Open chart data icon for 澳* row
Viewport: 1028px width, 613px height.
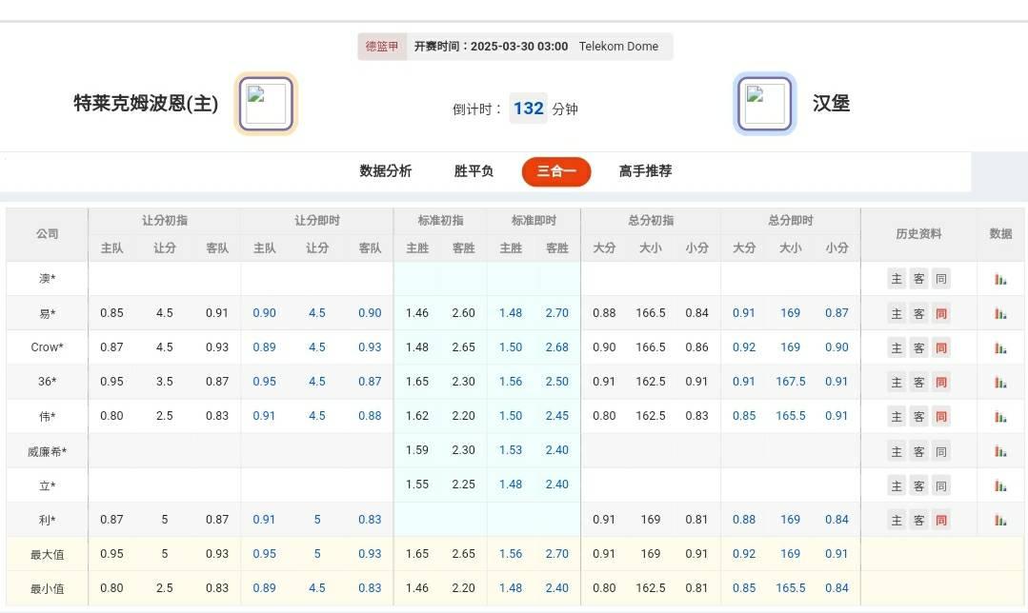point(1000,279)
